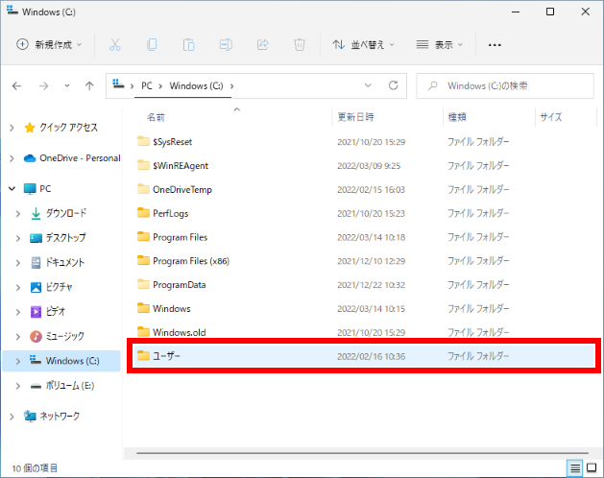The height and width of the screenshot is (478, 604).
Task: Click the Quick Access star icon
Action: coord(30,128)
